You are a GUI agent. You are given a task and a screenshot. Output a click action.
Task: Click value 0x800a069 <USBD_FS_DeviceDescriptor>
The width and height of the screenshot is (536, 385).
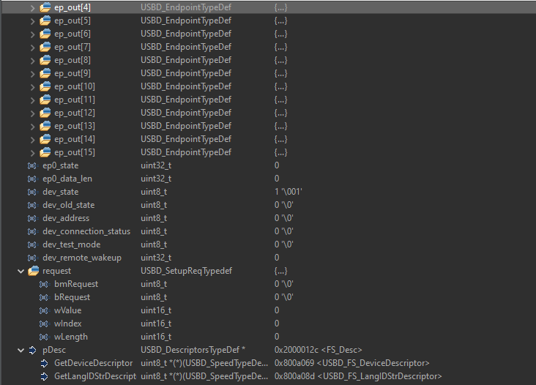[351, 363]
